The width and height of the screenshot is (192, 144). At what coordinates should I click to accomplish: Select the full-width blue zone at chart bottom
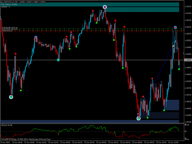click(x=90, y=121)
